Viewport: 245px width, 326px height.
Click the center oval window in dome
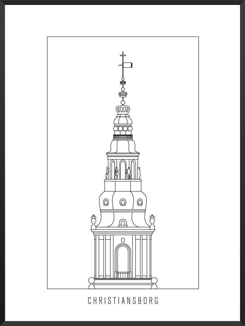point(123,202)
